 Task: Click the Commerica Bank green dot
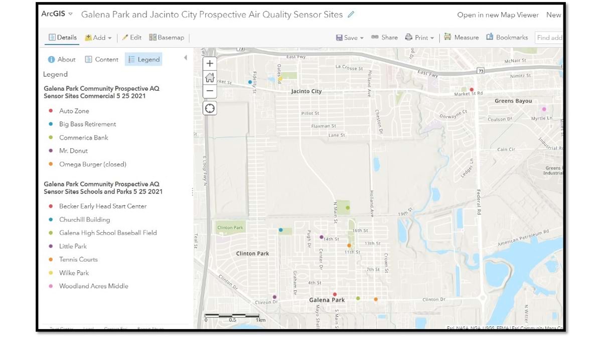tap(51, 138)
